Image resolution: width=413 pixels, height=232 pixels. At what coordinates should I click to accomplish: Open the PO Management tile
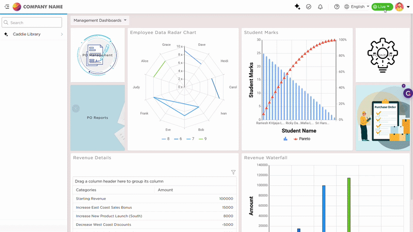tap(98, 55)
